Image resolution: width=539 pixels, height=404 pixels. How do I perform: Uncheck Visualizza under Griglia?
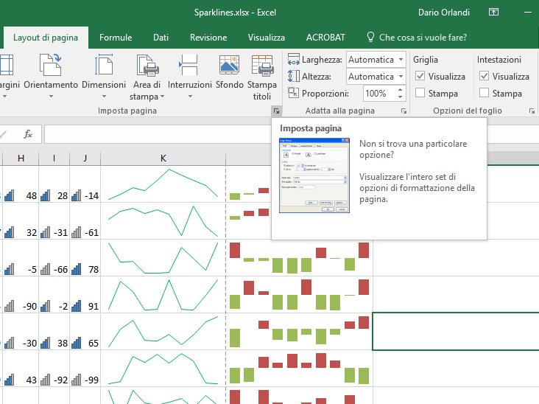tap(420, 76)
